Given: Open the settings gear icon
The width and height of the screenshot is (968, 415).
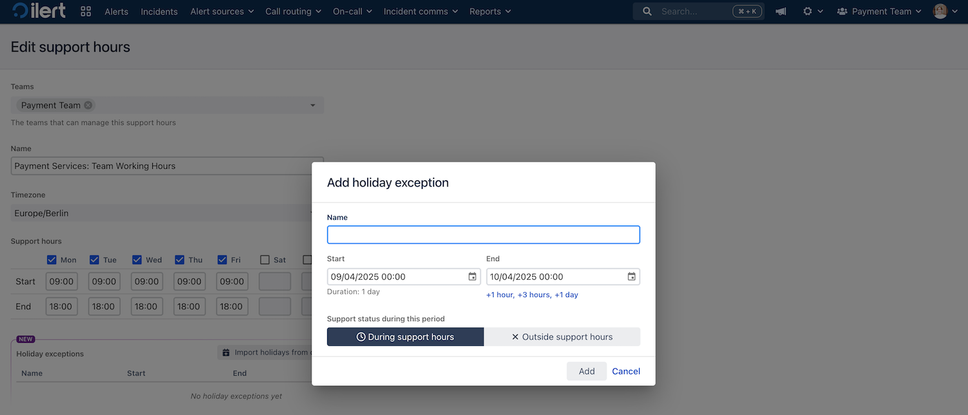Looking at the screenshot, I should coord(809,11).
